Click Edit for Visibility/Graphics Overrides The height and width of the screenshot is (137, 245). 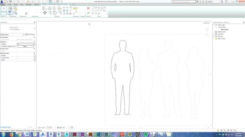[25, 46]
